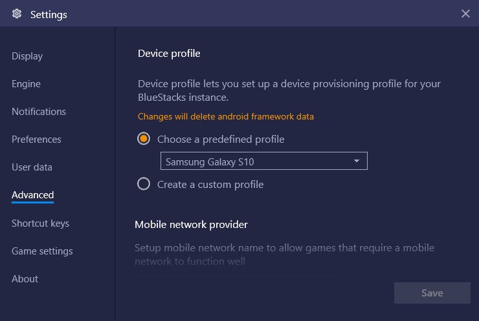This screenshot has width=479, height=321.
Task: Open the About section
Action: (25, 279)
